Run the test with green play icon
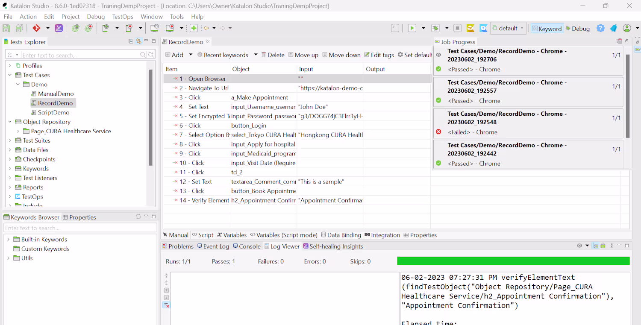 pyautogui.click(x=412, y=28)
